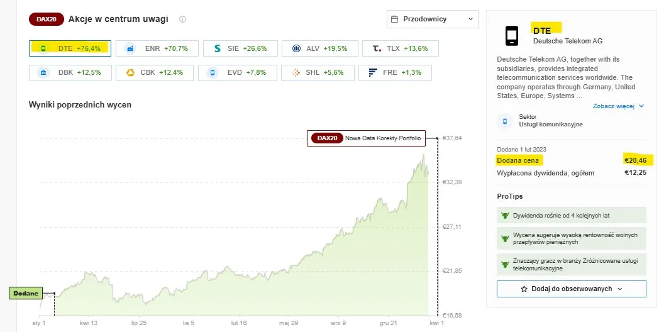
Task: Select the ENR +70,7% stock tab
Action: (155, 48)
